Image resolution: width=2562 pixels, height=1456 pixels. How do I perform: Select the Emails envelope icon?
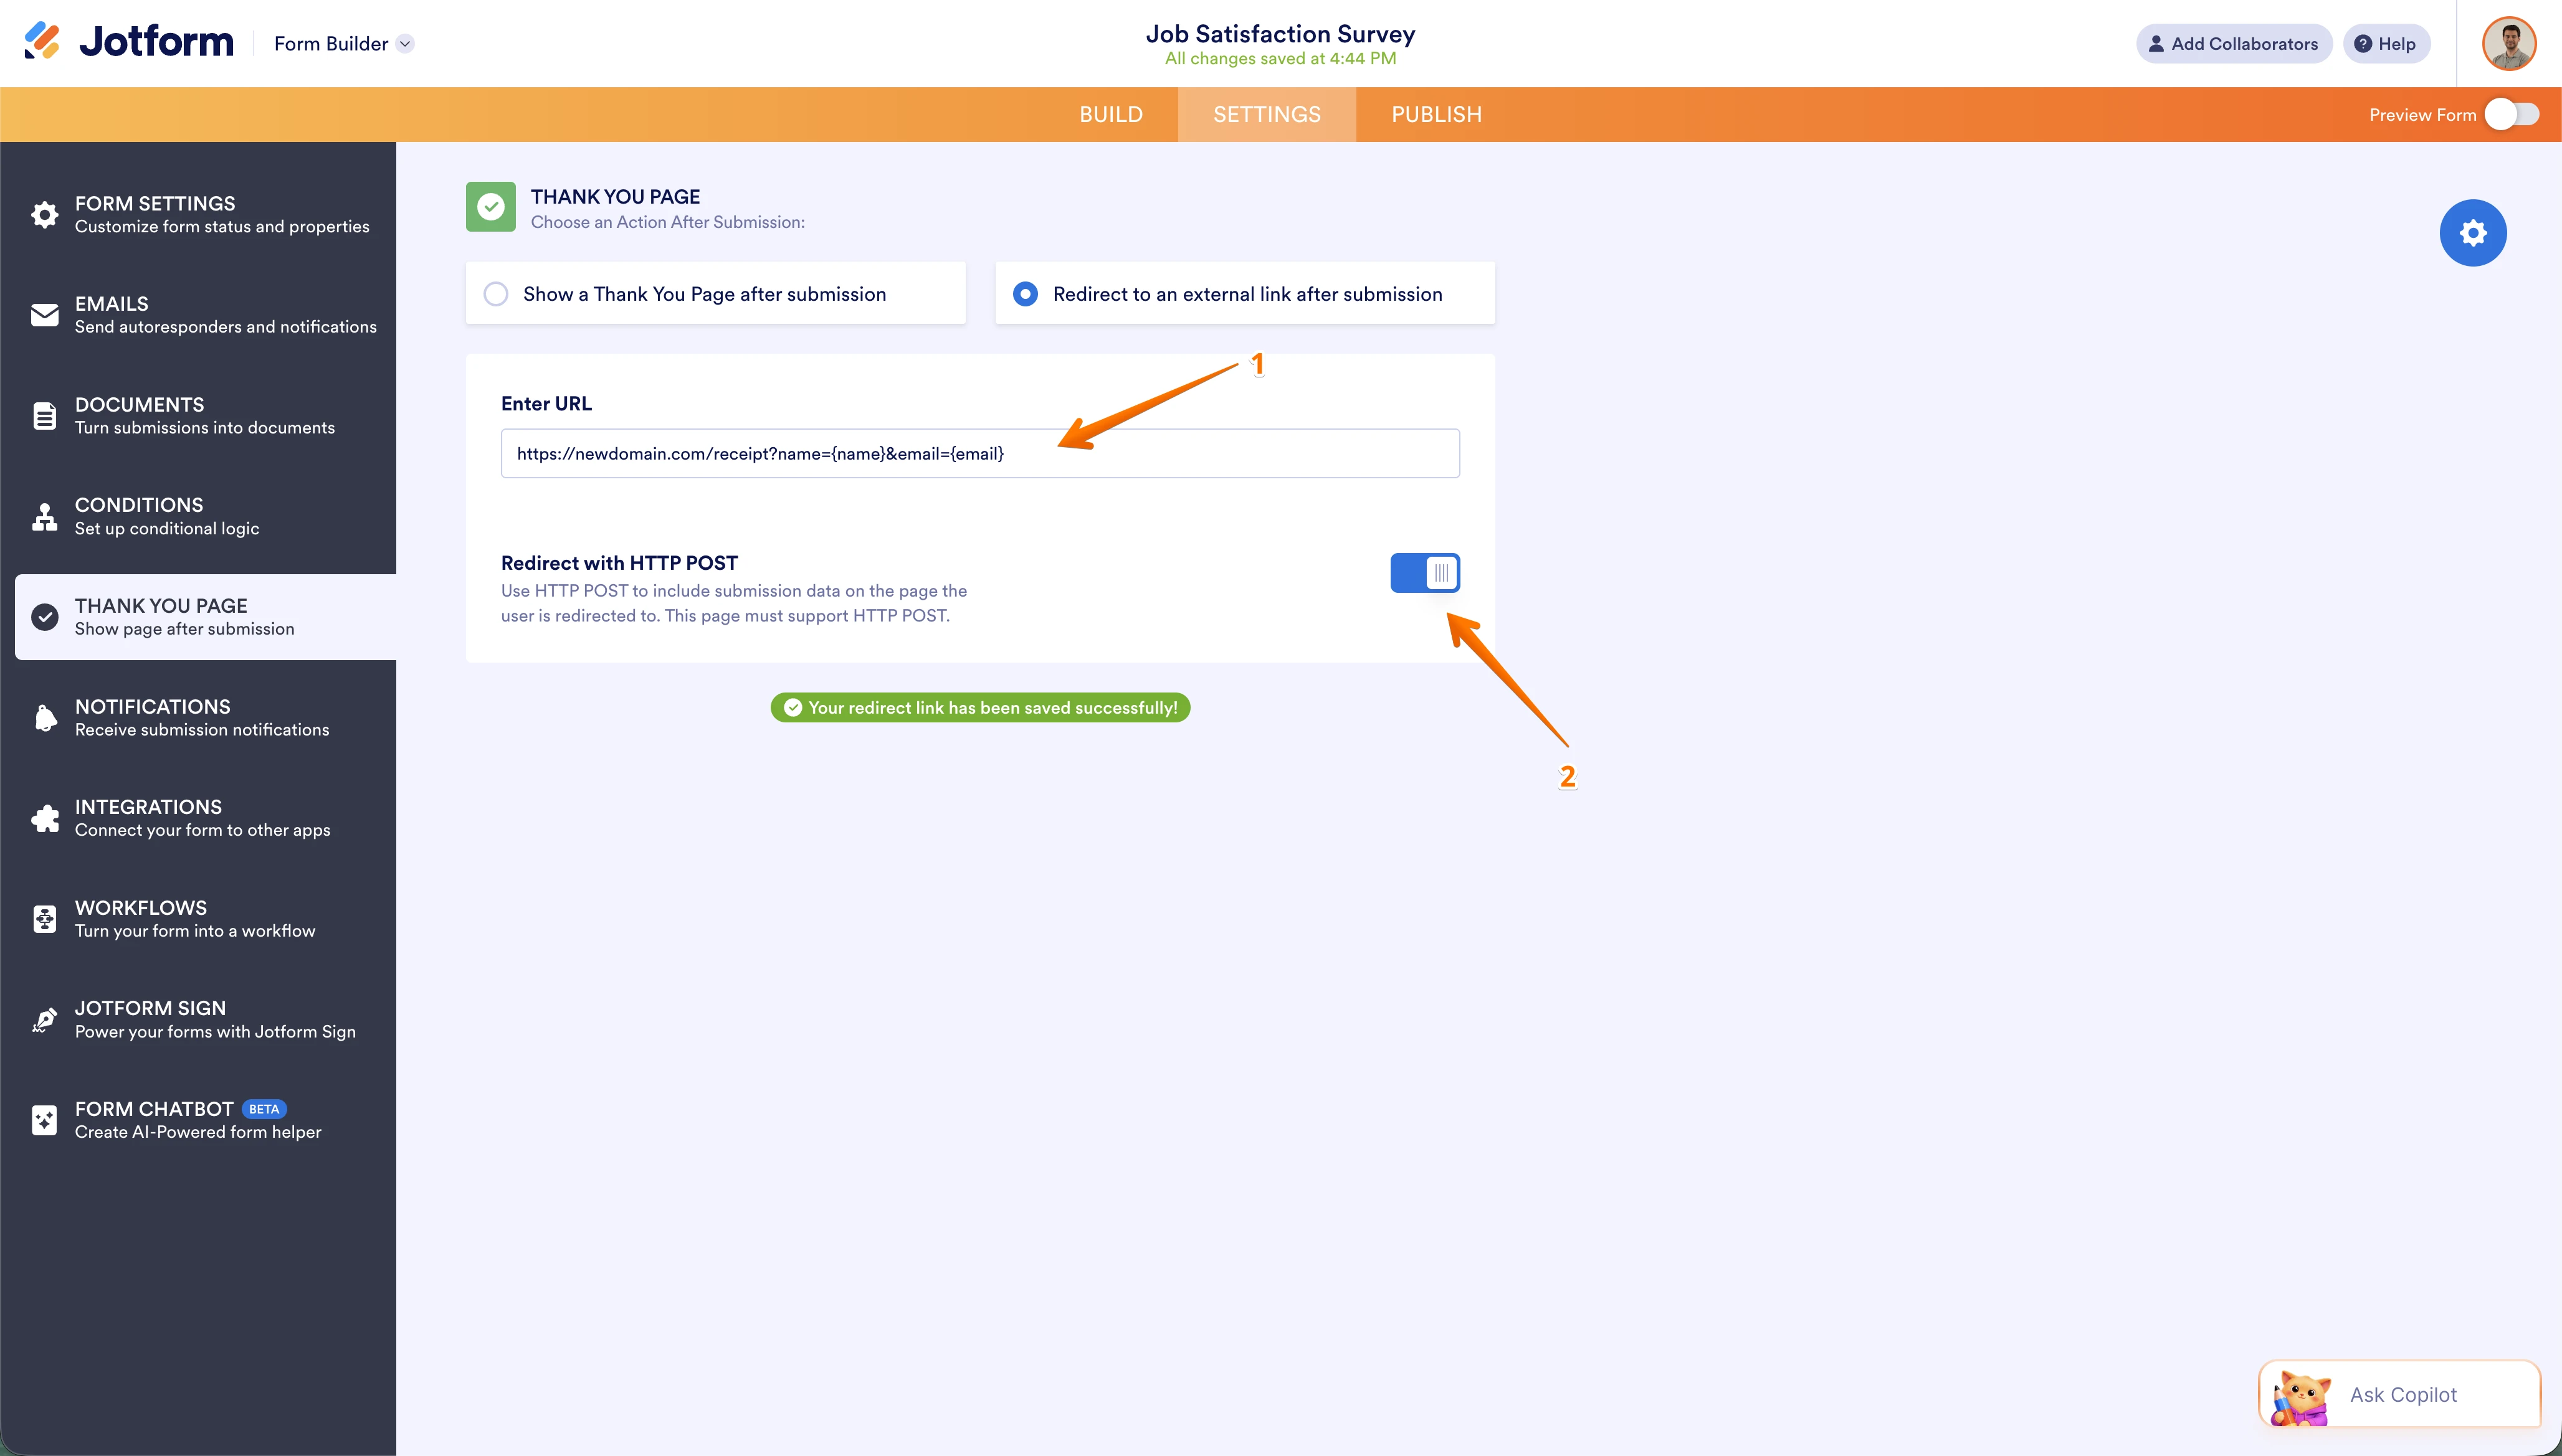pyautogui.click(x=44, y=314)
